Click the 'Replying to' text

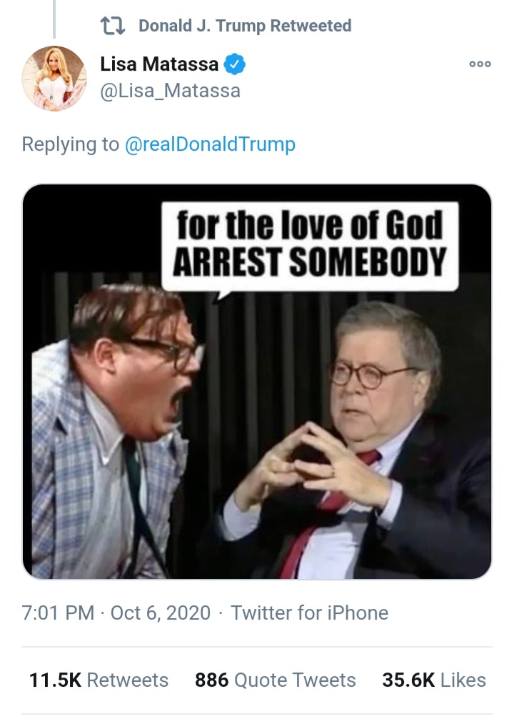[70, 144]
